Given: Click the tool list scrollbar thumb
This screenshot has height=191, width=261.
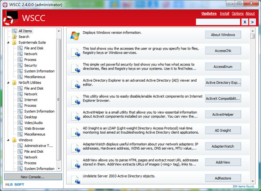Looking at the screenshot, I should tap(252, 36).
